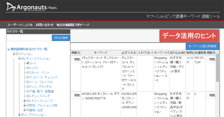Check the レディースバッグ checkbox
The image size is (224, 117).
[x=28, y=96]
